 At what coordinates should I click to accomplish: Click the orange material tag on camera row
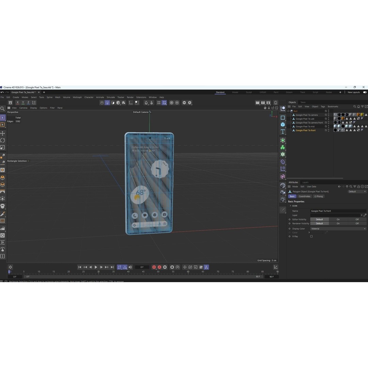(358, 115)
